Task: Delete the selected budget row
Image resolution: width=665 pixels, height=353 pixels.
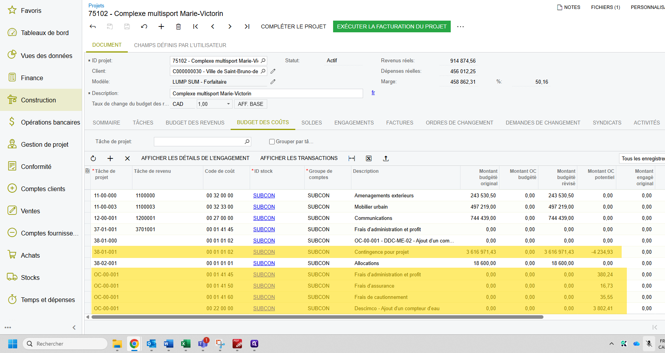Action: tap(127, 158)
